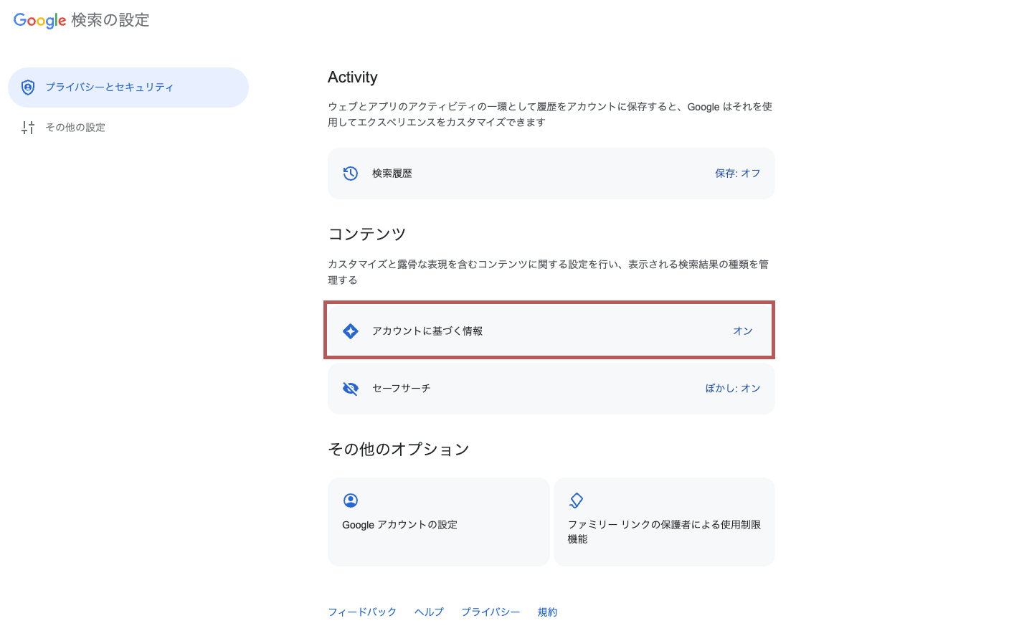Open the プライバシーとセキュリティ sidebar tab
This screenshot has height=631, width=1014.
coord(128,87)
